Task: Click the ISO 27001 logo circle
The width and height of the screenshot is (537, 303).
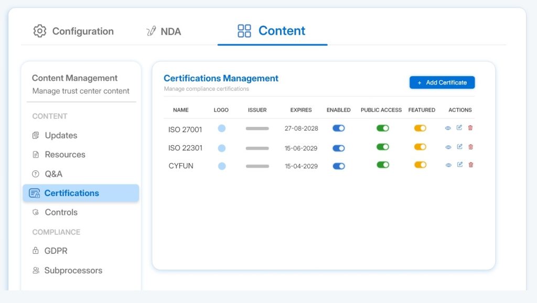Action: [222, 128]
